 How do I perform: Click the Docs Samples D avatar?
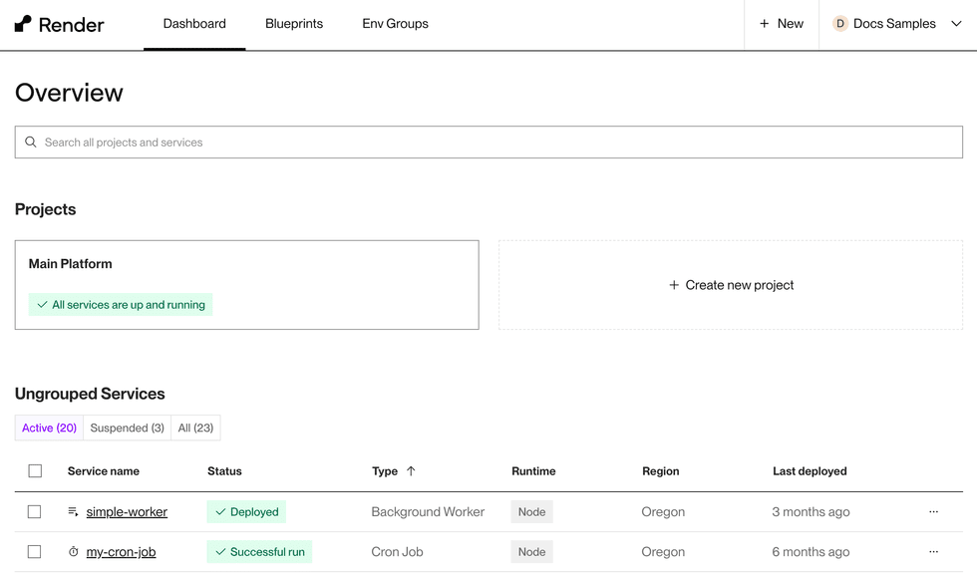point(839,24)
